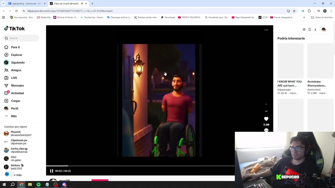The height and width of the screenshot is (188, 335).
Task: Open donhoo666 creator name
Action: coord(314,90)
